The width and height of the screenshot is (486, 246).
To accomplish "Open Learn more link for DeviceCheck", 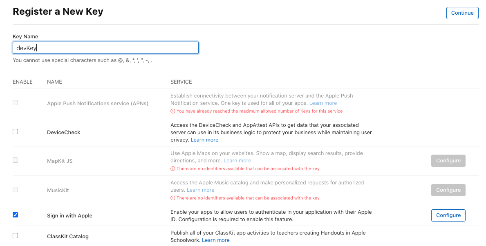I will 204,140.
